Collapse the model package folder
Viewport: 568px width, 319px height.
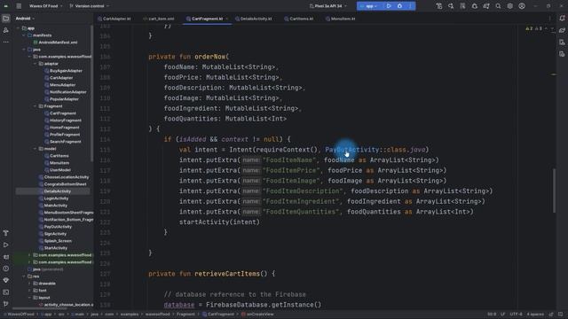[x=35, y=149]
